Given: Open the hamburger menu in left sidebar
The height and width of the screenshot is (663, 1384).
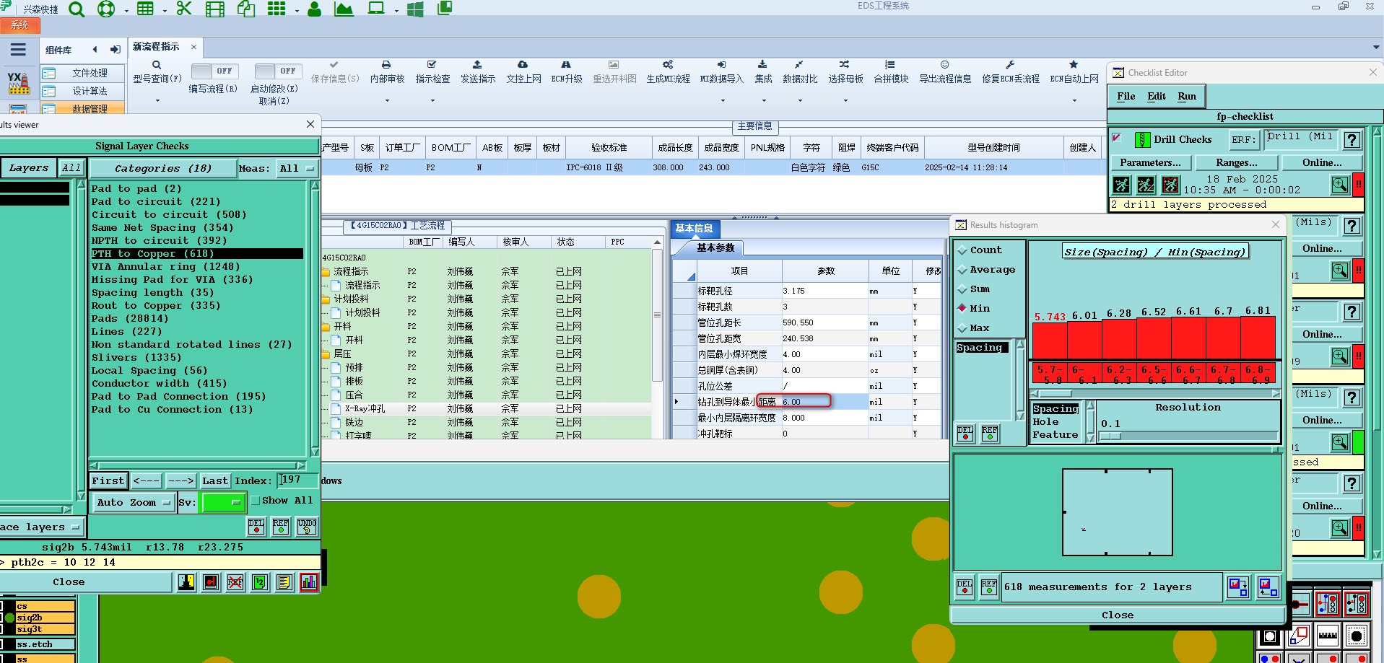Looking at the screenshot, I should (x=18, y=50).
